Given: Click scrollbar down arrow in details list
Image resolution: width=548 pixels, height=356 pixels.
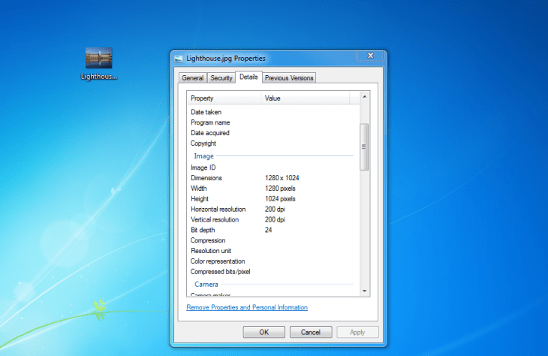Looking at the screenshot, I should (365, 291).
